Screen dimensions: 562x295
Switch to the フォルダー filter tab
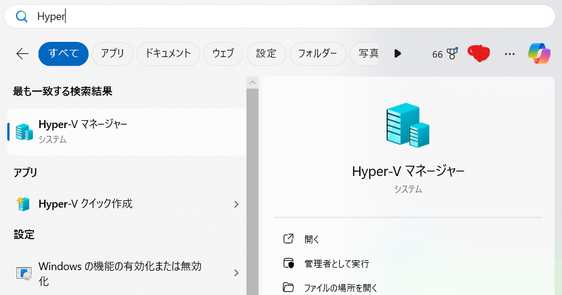[317, 54]
